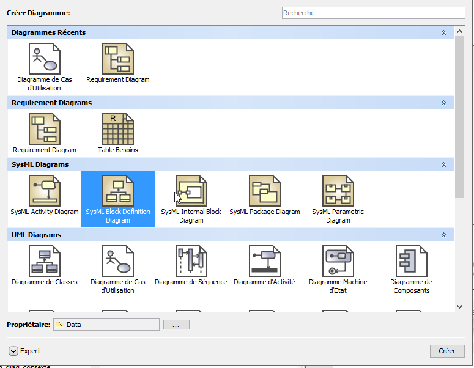Collapse the SysML Diagrams section
Screen dimensions: 474x368
click(x=444, y=165)
